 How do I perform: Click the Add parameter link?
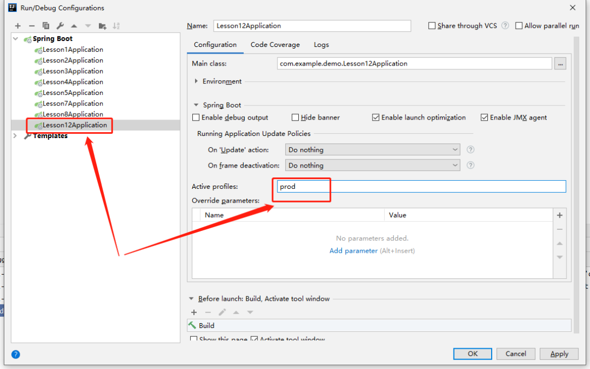click(353, 251)
